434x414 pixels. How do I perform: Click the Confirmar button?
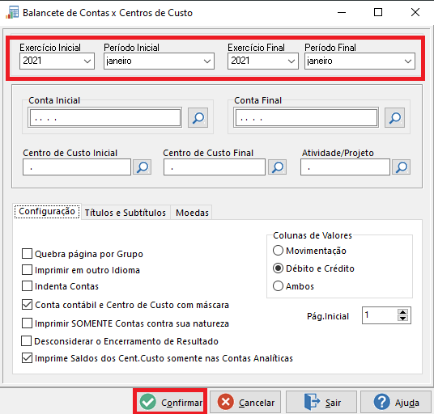171,402
